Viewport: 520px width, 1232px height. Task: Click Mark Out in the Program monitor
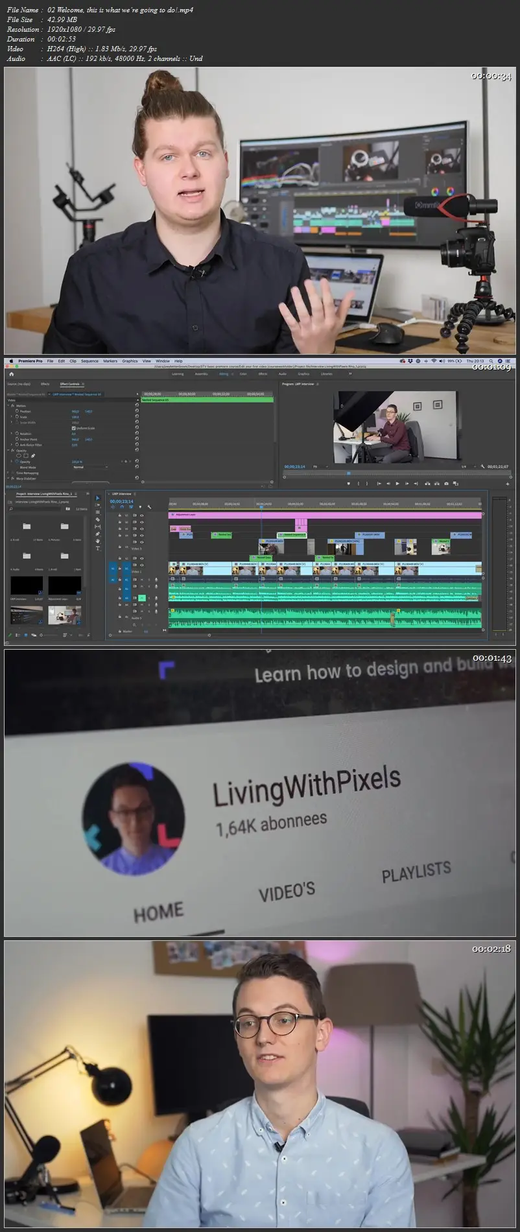coord(367,484)
